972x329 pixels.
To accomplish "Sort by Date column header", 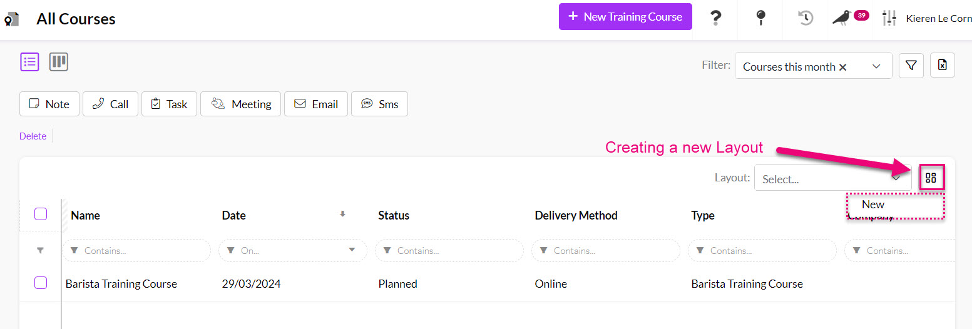I will pyautogui.click(x=234, y=215).
